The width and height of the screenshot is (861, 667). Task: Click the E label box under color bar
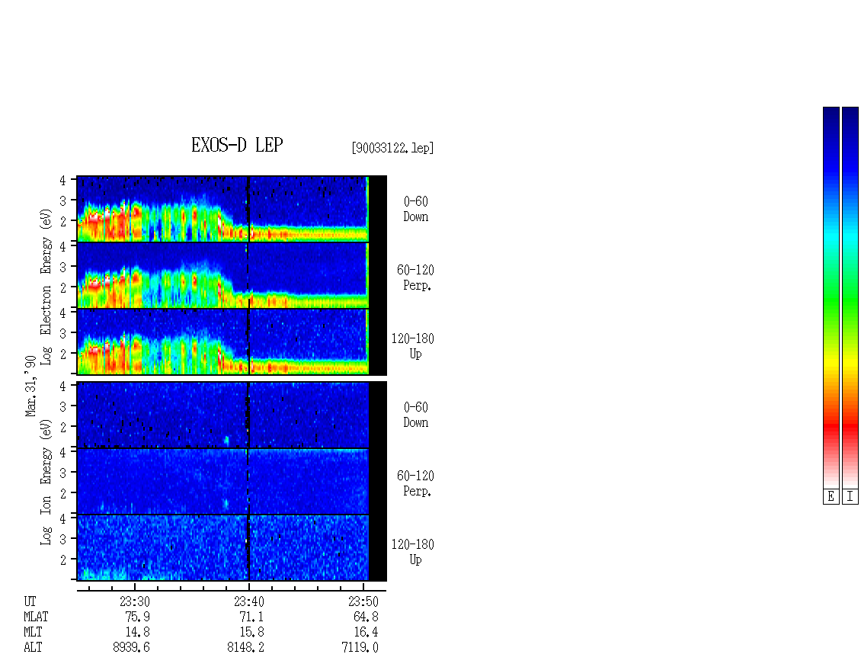831,497
